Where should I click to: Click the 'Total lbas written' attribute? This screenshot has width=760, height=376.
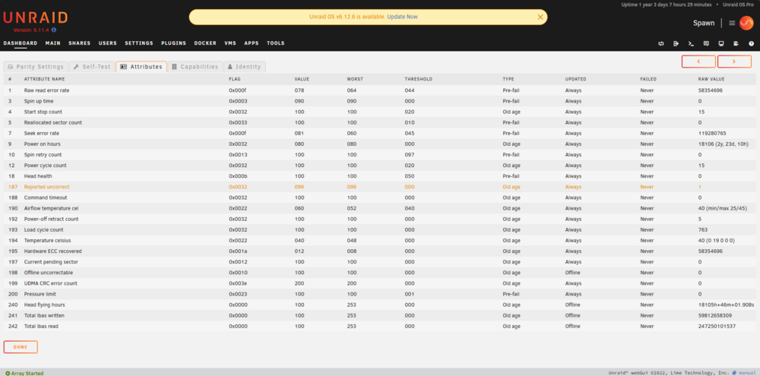(x=44, y=315)
